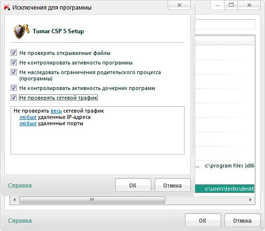Click the horizontal scrollbar thumb
Viewport: 265px width, 231px height.
click(92, 200)
